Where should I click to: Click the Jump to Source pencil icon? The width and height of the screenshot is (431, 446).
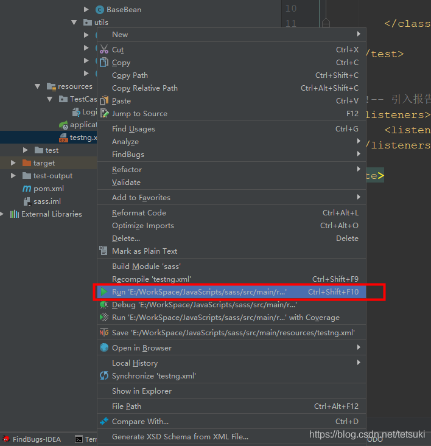pyautogui.click(x=104, y=113)
